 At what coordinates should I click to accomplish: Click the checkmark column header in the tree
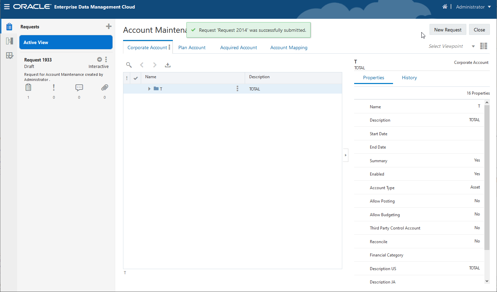pyautogui.click(x=135, y=78)
